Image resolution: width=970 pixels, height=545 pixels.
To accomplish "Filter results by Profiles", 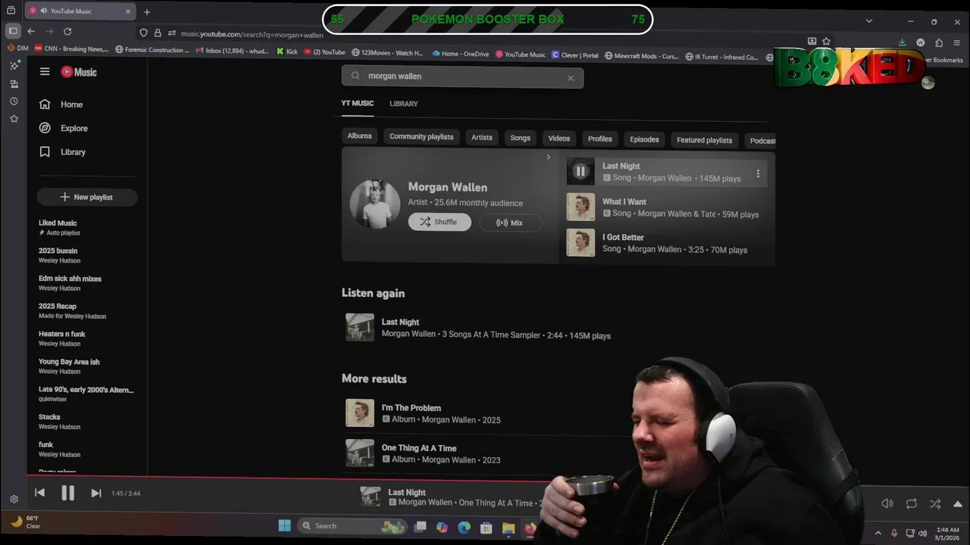I will point(600,139).
